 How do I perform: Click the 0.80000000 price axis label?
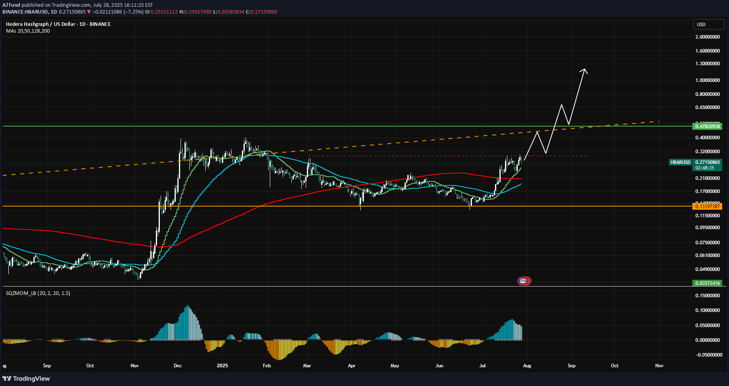pyautogui.click(x=707, y=94)
